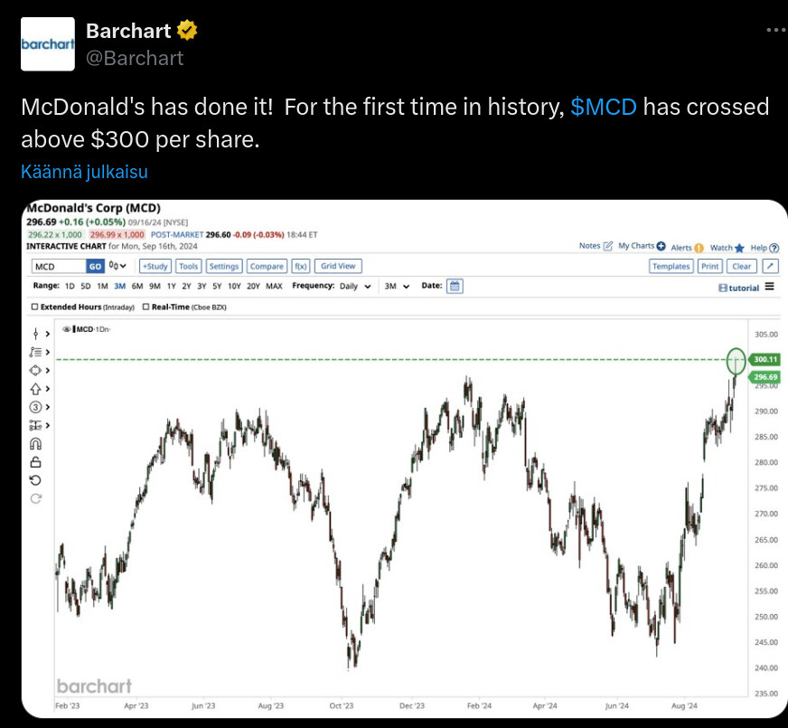Image resolution: width=788 pixels, height=728 pixels.
Task: Open the 3M period dropdown
Action: tap(397, 287)
